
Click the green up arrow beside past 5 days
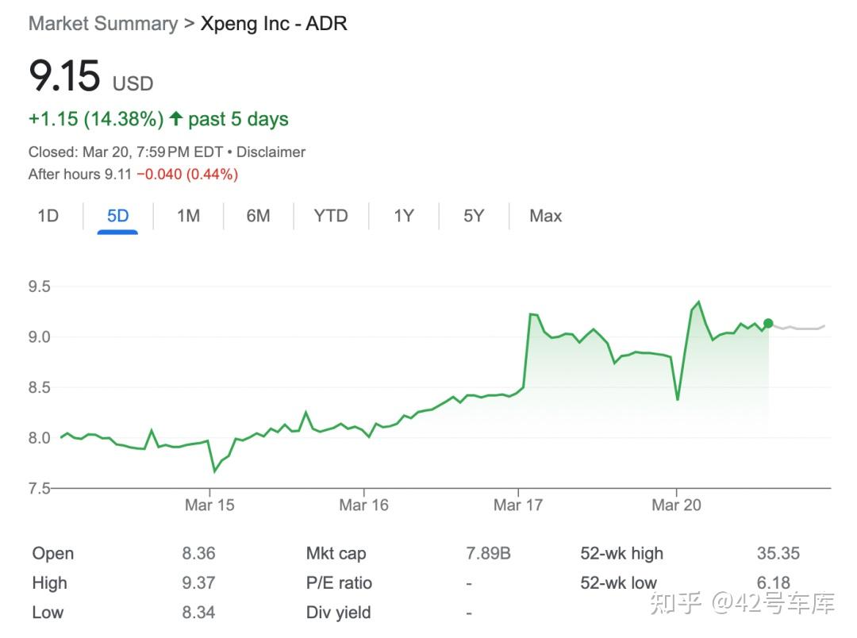(175, 119)
